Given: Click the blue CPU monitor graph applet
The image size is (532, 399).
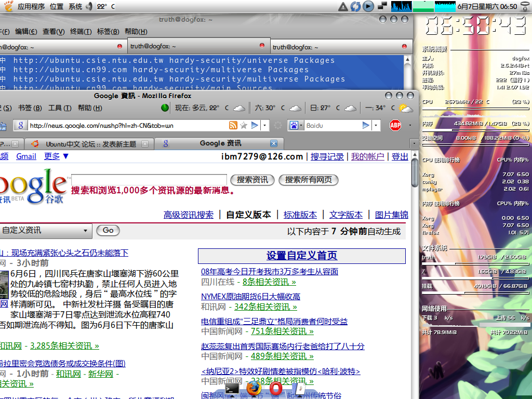Looking at the screenshot, I should [x=402, y=6].
